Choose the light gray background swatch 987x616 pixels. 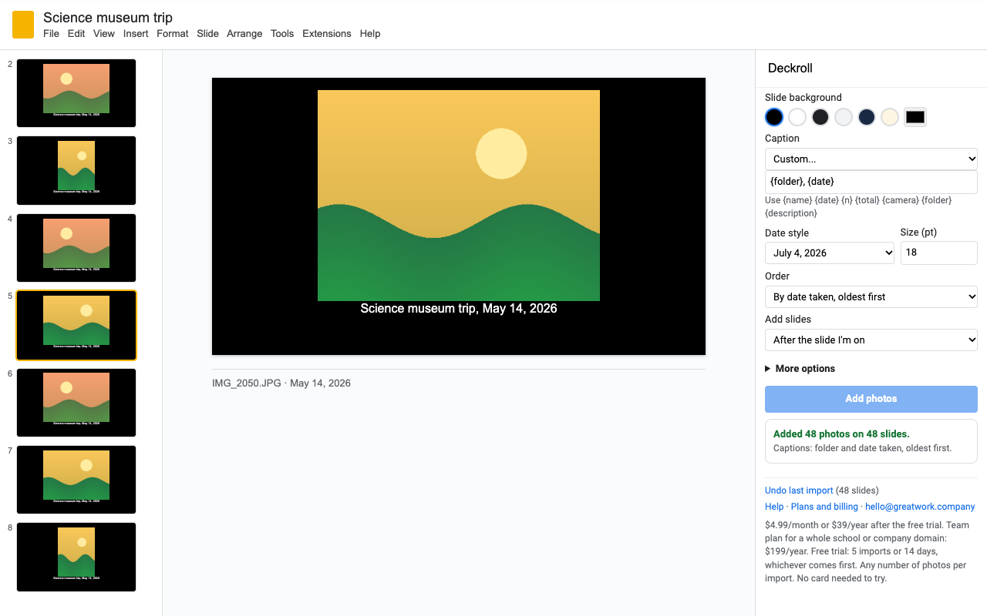(x=844, y=117)
